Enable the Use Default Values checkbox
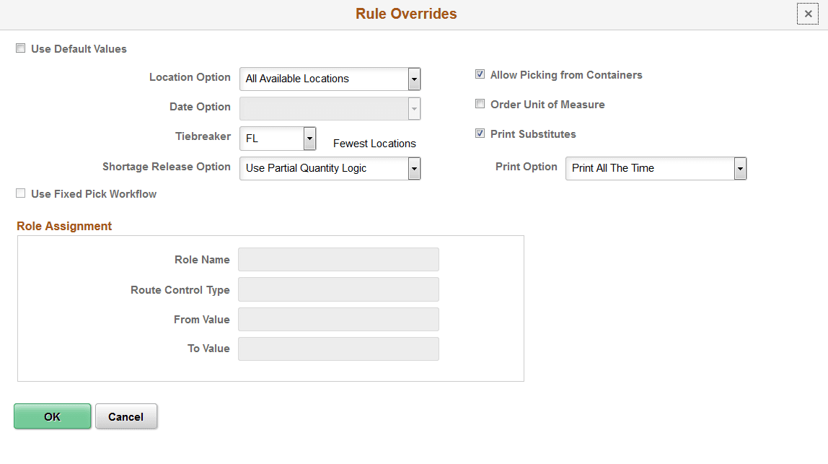This screenshot has width=828, height=464. tap(20, 48)
